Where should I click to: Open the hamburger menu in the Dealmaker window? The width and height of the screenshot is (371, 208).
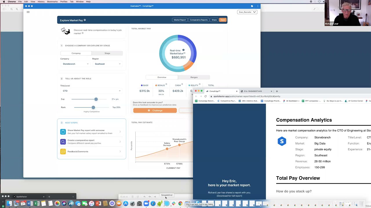(28, 12)
